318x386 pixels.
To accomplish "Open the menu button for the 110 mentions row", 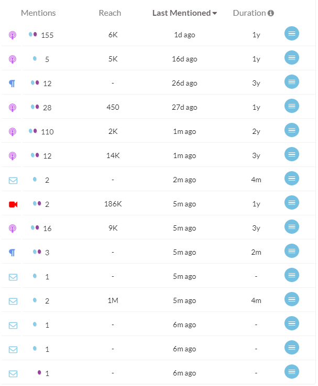I will (291, 130).
